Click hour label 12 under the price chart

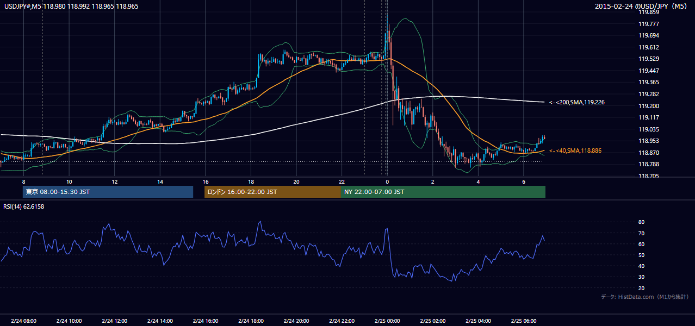(x=114, y=181)
